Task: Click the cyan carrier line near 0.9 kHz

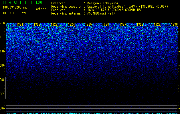Action: (92, 65)
